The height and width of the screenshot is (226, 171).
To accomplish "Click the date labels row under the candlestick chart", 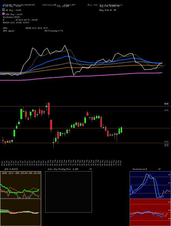I will click(x=62, y=163).
